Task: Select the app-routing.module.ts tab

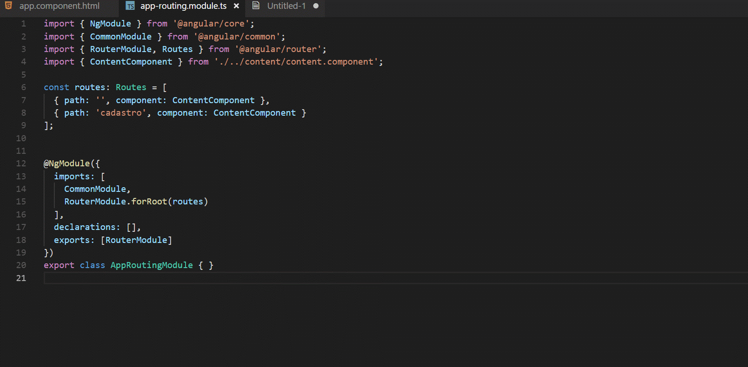Action: tap(183, 6)
